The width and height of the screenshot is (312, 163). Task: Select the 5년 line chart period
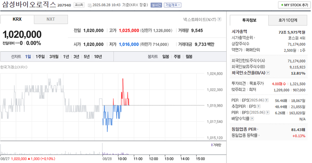coord(87,56)
